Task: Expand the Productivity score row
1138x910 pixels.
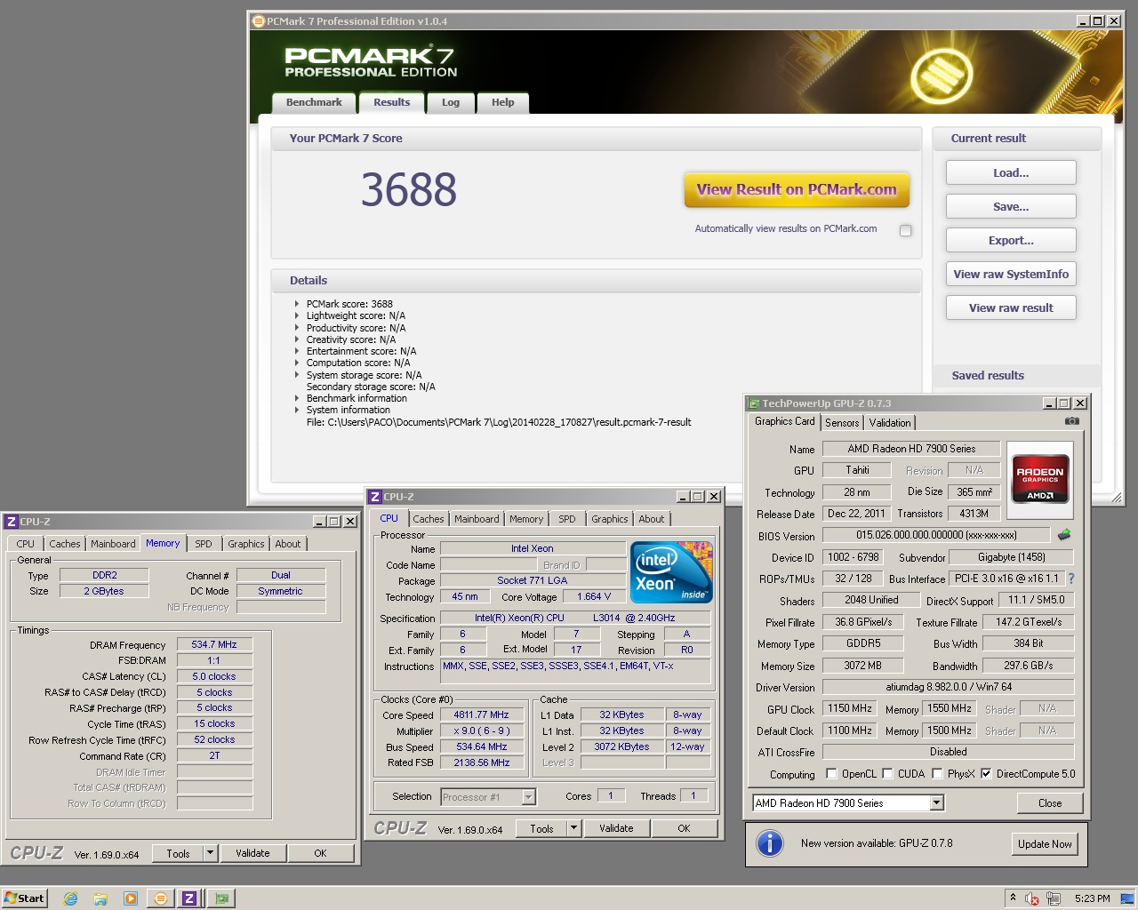Action: coord(297,328)
